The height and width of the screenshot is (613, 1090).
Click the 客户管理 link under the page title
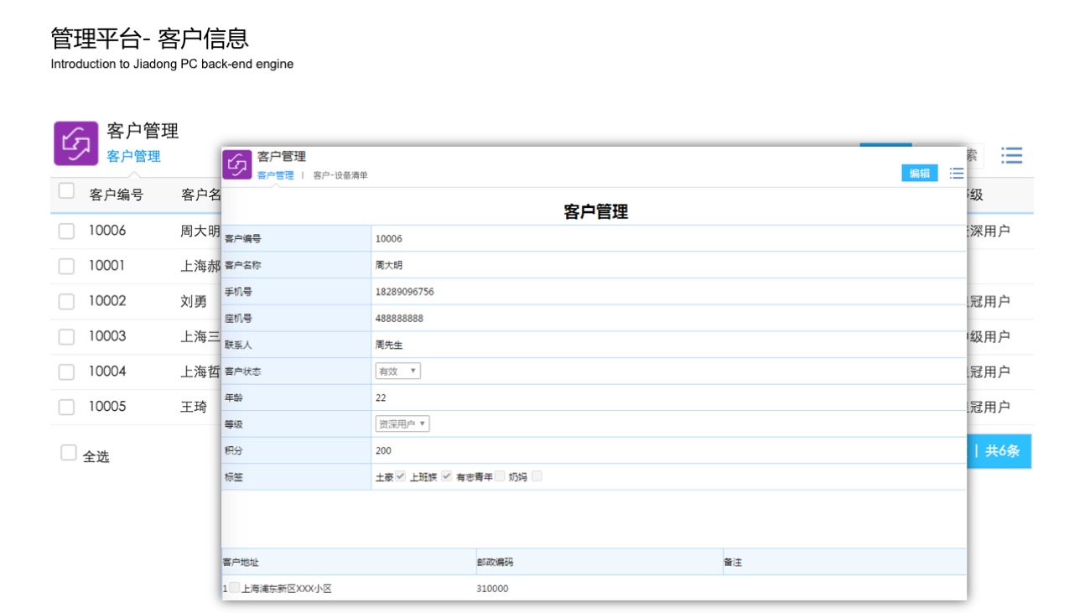click(133, 156)
